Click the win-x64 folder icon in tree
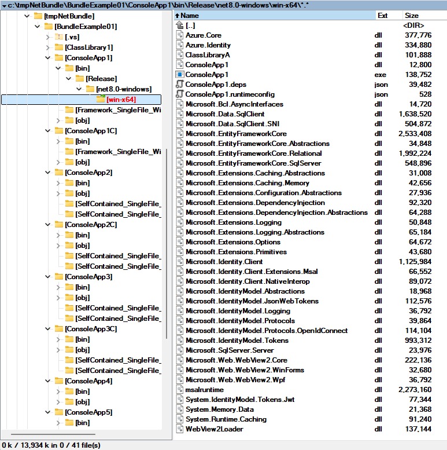 [101, 99]
